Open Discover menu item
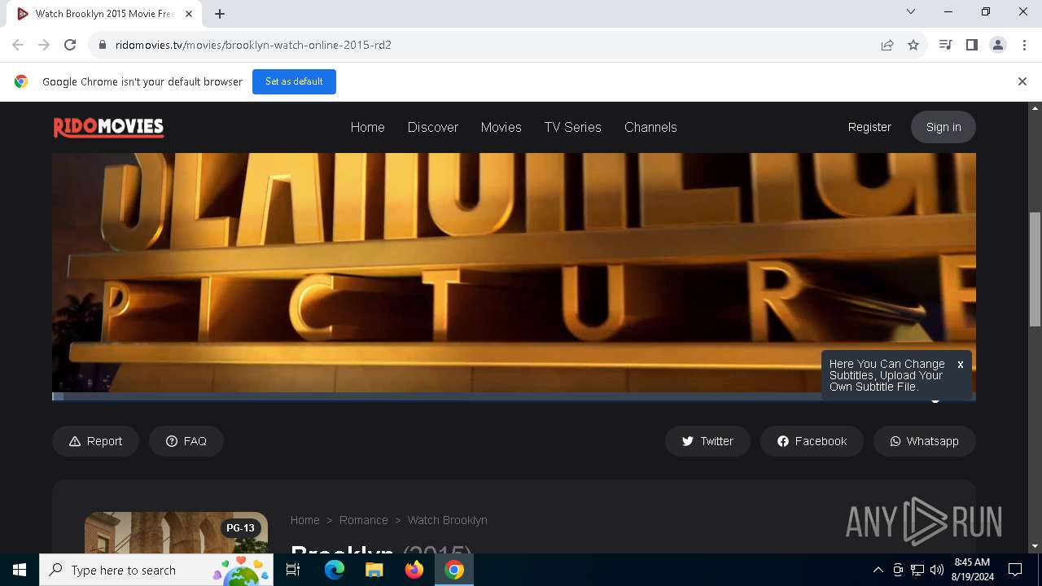 pyautogui.click(x=433, y=127)
